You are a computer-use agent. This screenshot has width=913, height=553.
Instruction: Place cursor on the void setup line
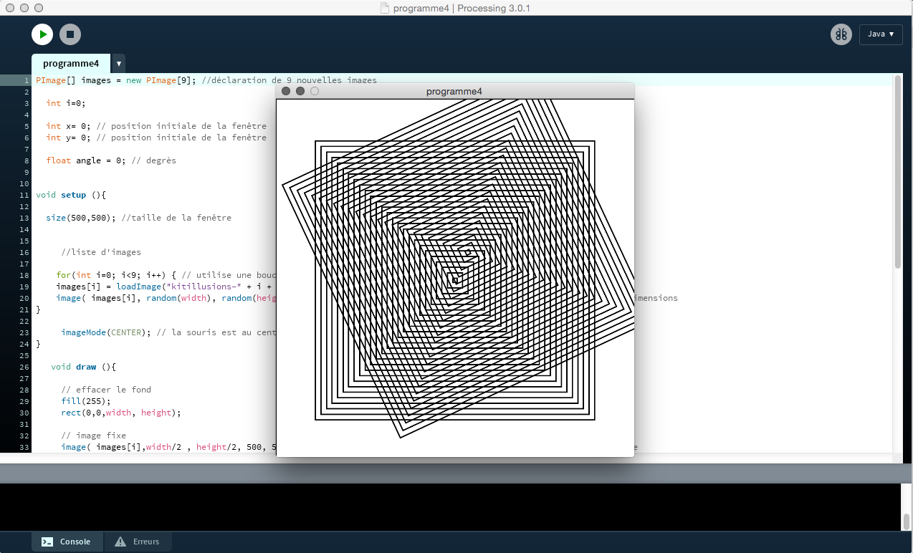click(x=72, y=195)
